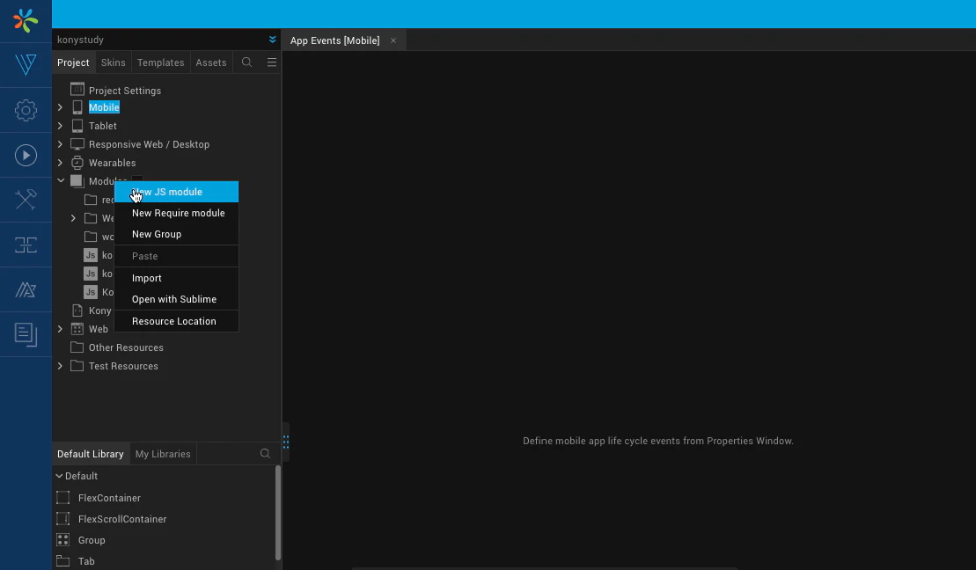Screen dimensions: 976x570
Task: Click the Tablet device icon
Action: 77,126
